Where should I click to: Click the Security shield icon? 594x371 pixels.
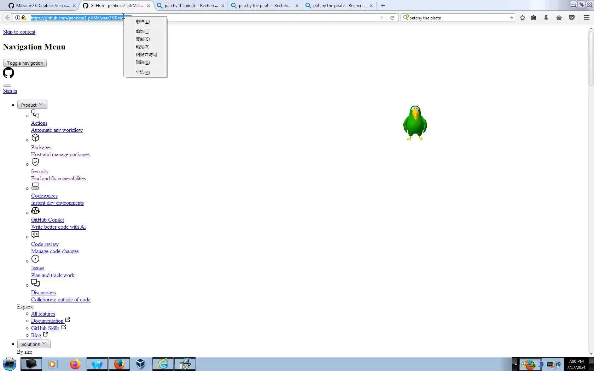(35, 162)
